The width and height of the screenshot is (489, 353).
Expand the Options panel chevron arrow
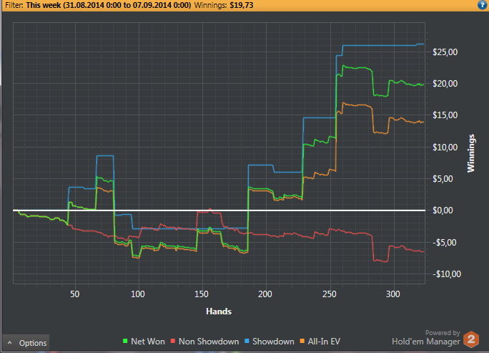[10, 343]
